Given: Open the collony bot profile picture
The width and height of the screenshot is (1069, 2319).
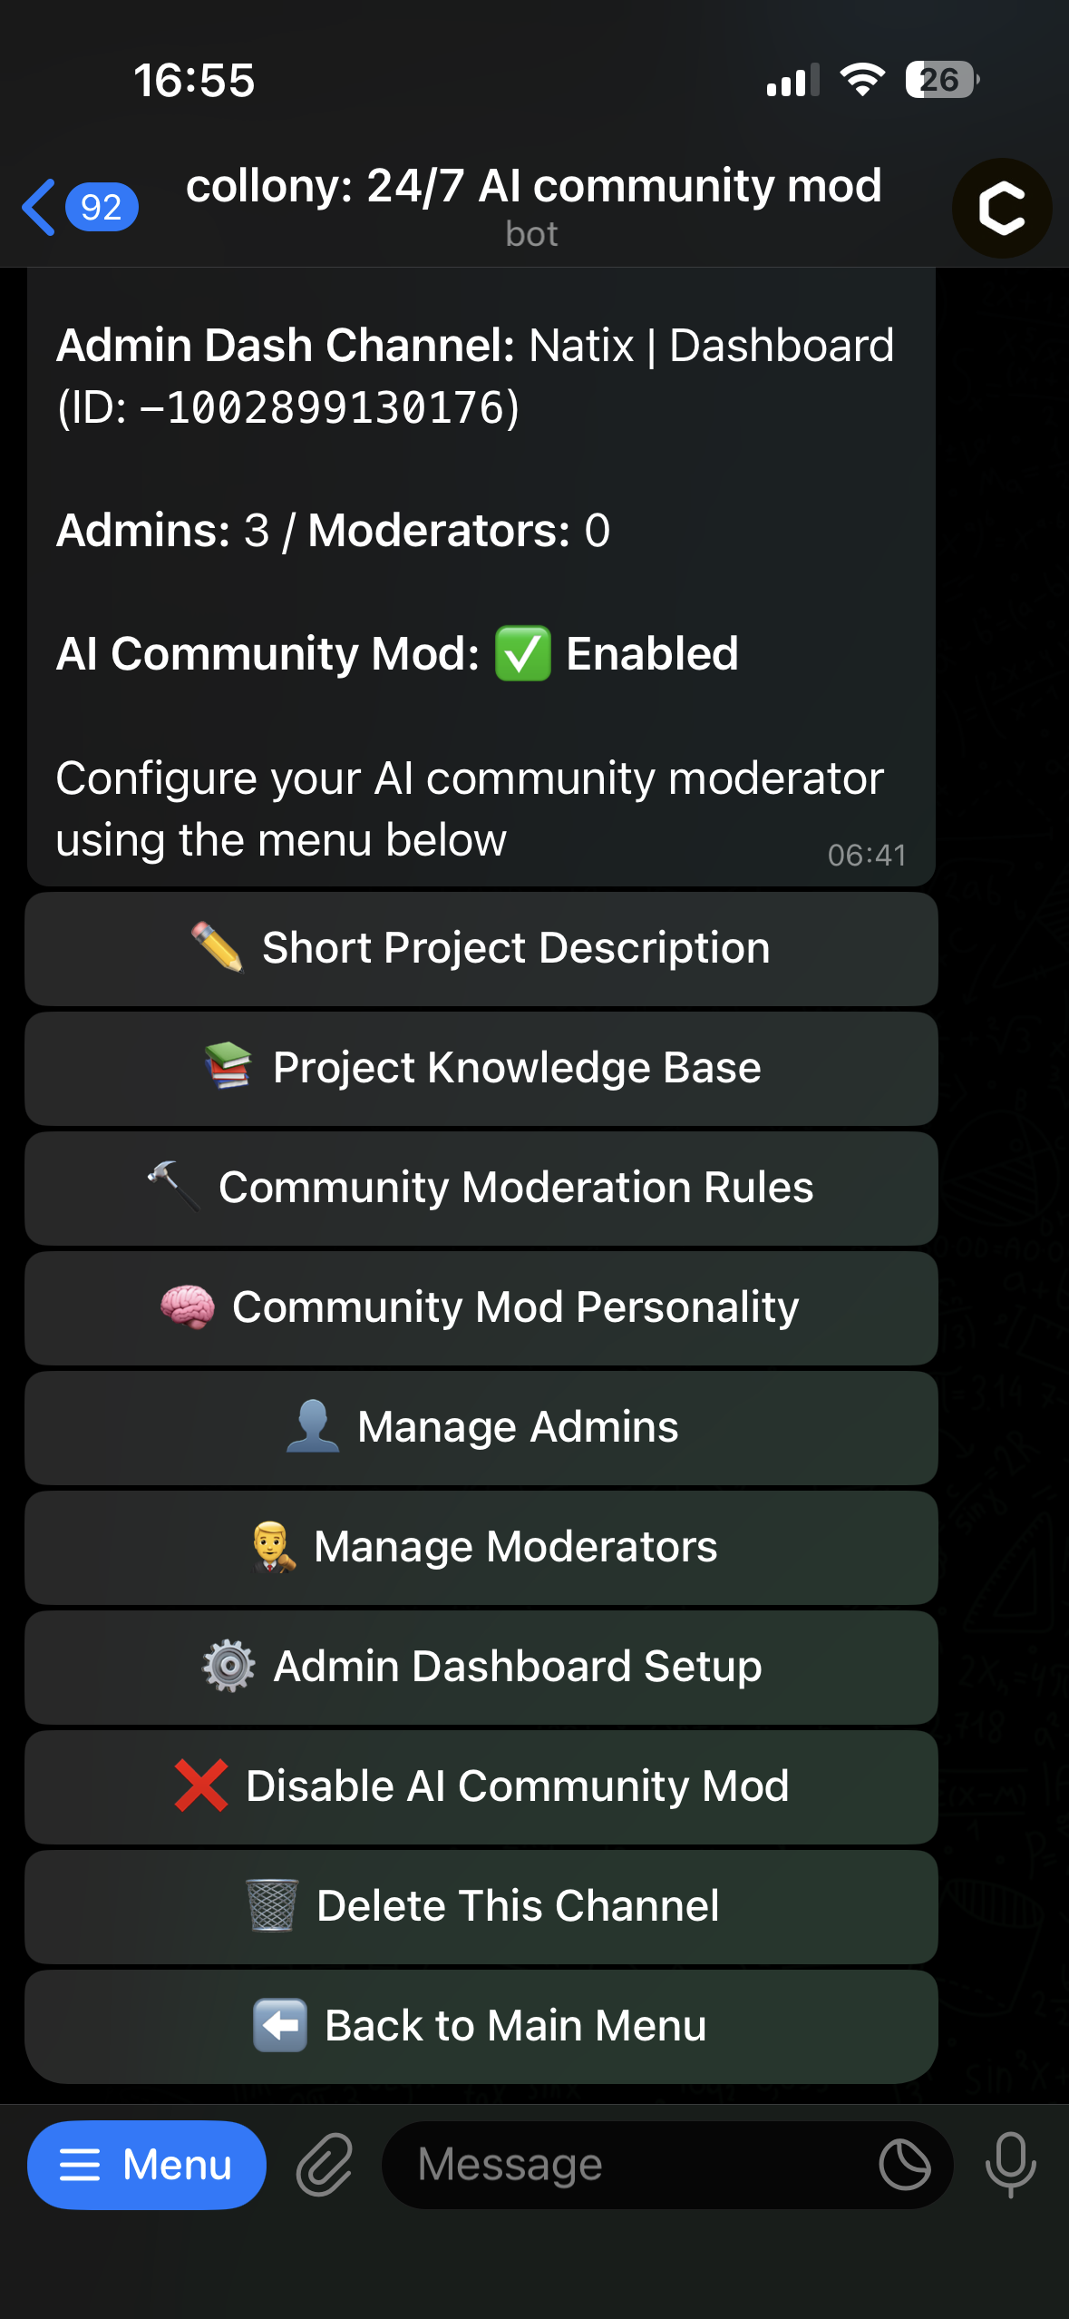Looking at the screenshot, I should click(1001, 209).
